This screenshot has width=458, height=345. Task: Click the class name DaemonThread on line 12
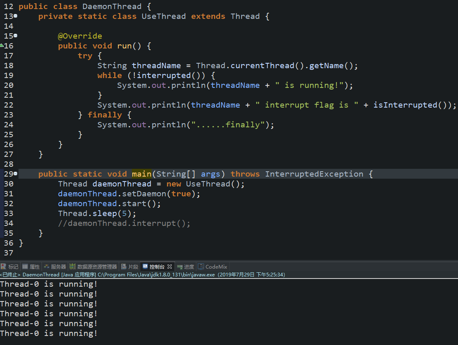[x=112, y=7]
